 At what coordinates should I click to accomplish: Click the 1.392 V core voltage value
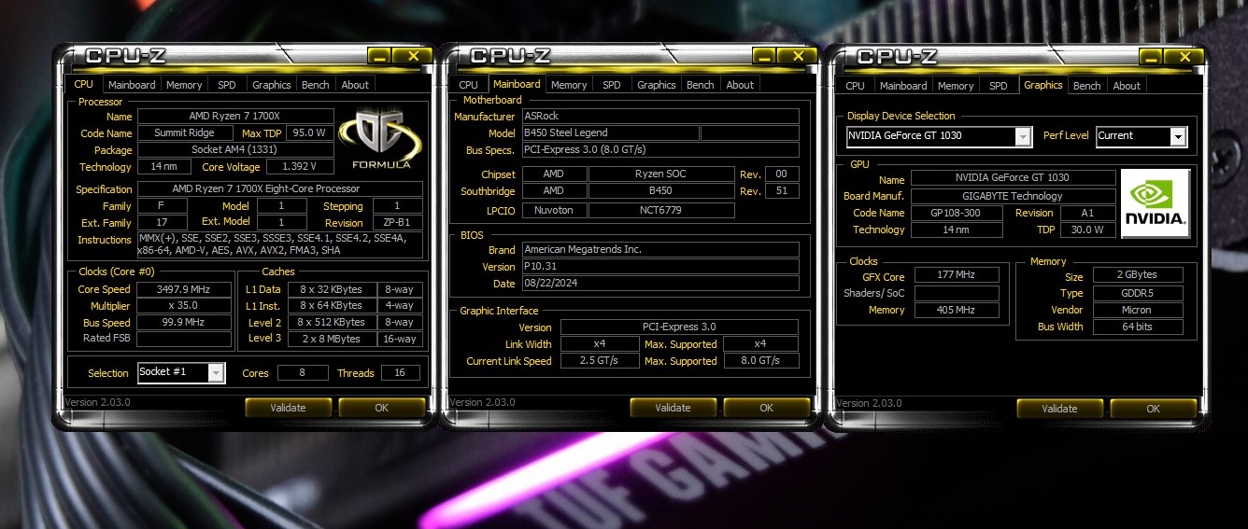pos(300,167)
